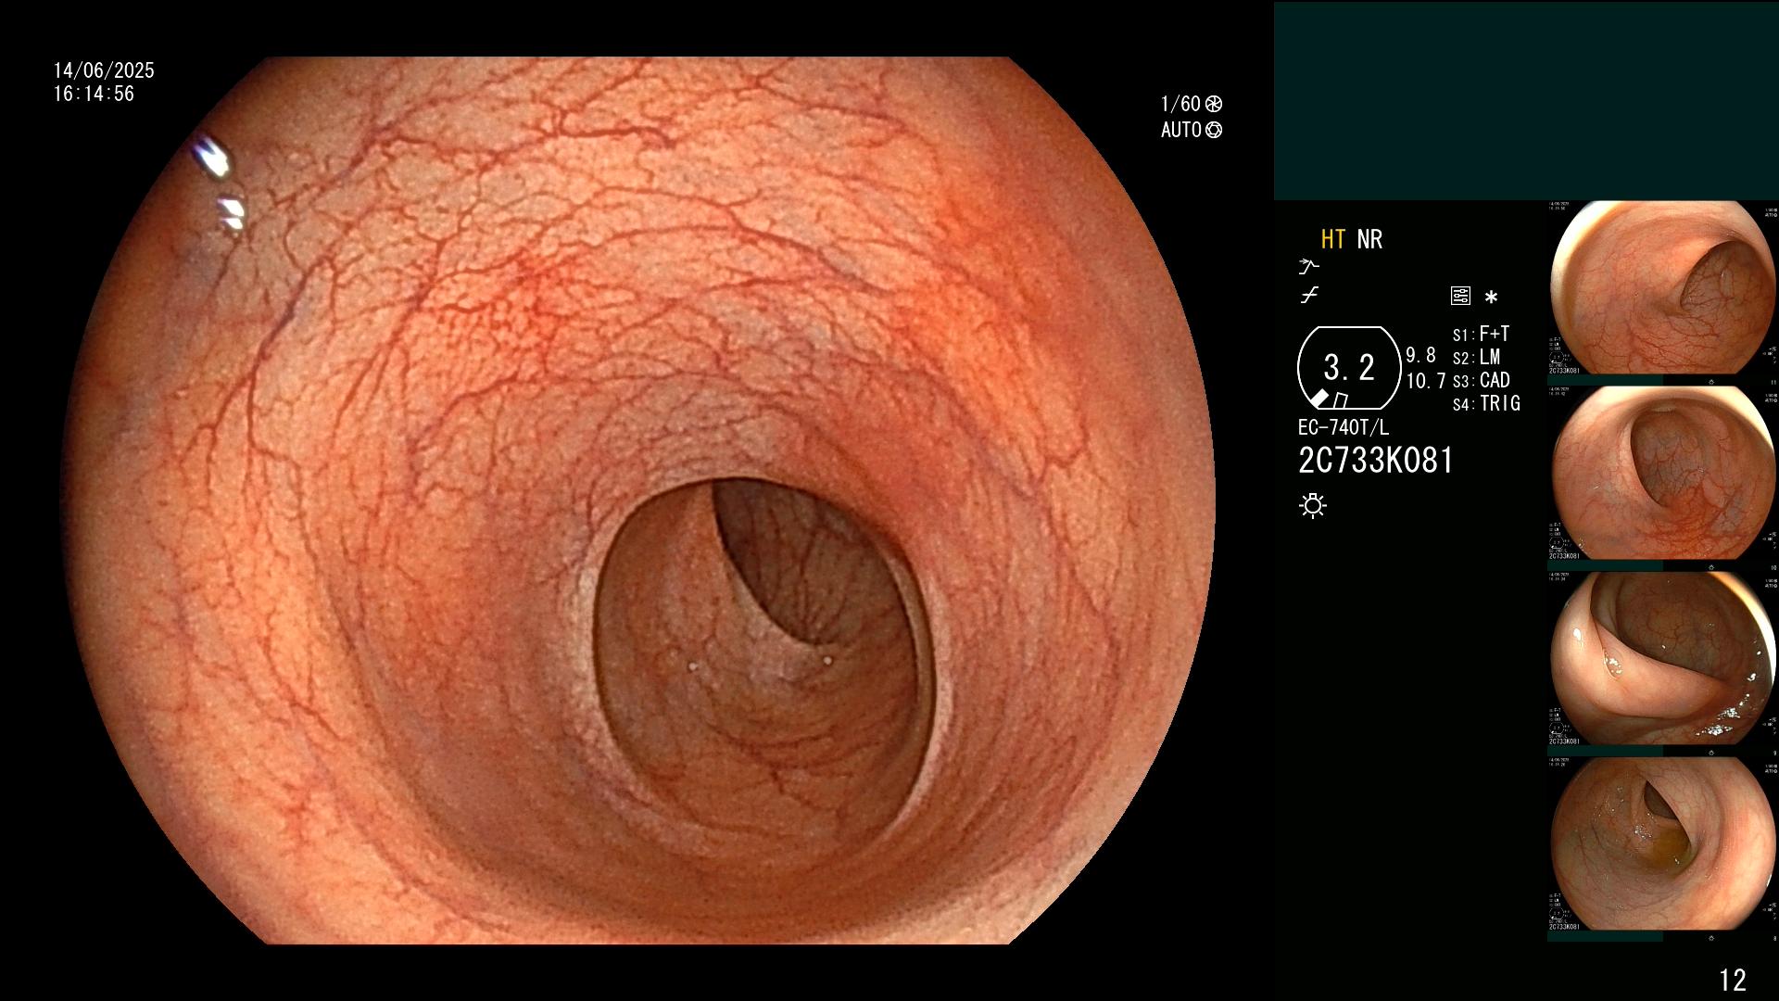Screen dimensions: 1779x1001
Task: Click the scope tip diagram showing 3.2
Action: 1349,368
